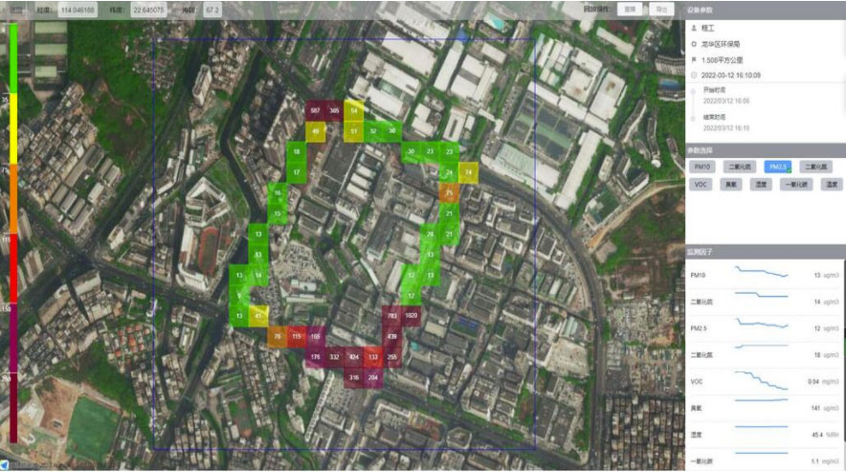The width and height of the screenshot is (846, 472).
Task: Click the clock icon next to 2022-03-12 16:10:09
Action: (694, 75)
